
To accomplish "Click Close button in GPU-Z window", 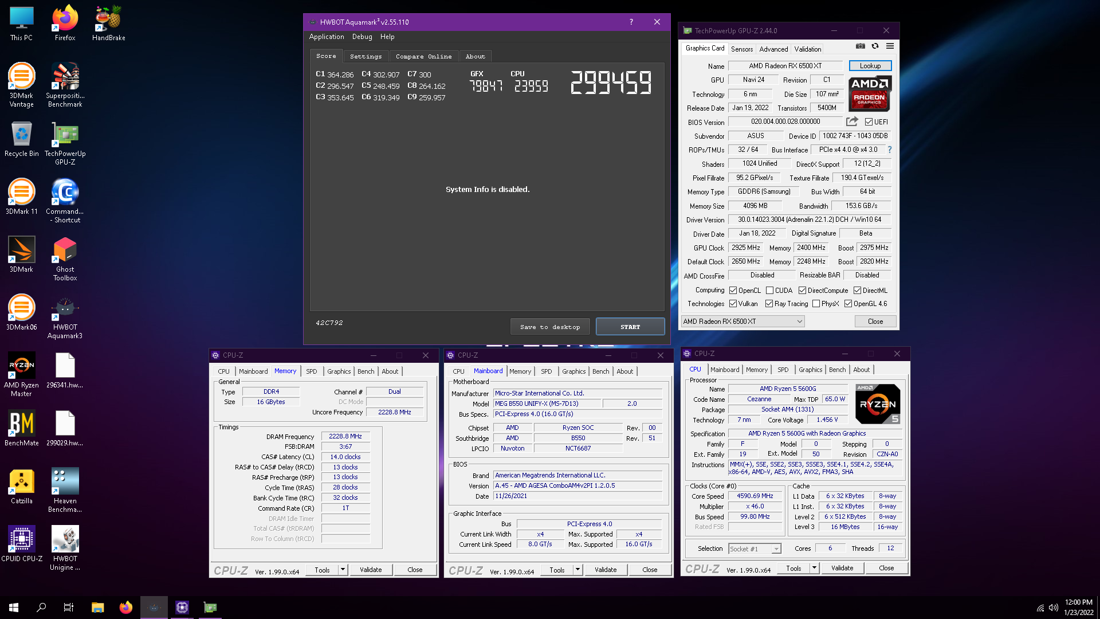I will click(x=875, y=322).
